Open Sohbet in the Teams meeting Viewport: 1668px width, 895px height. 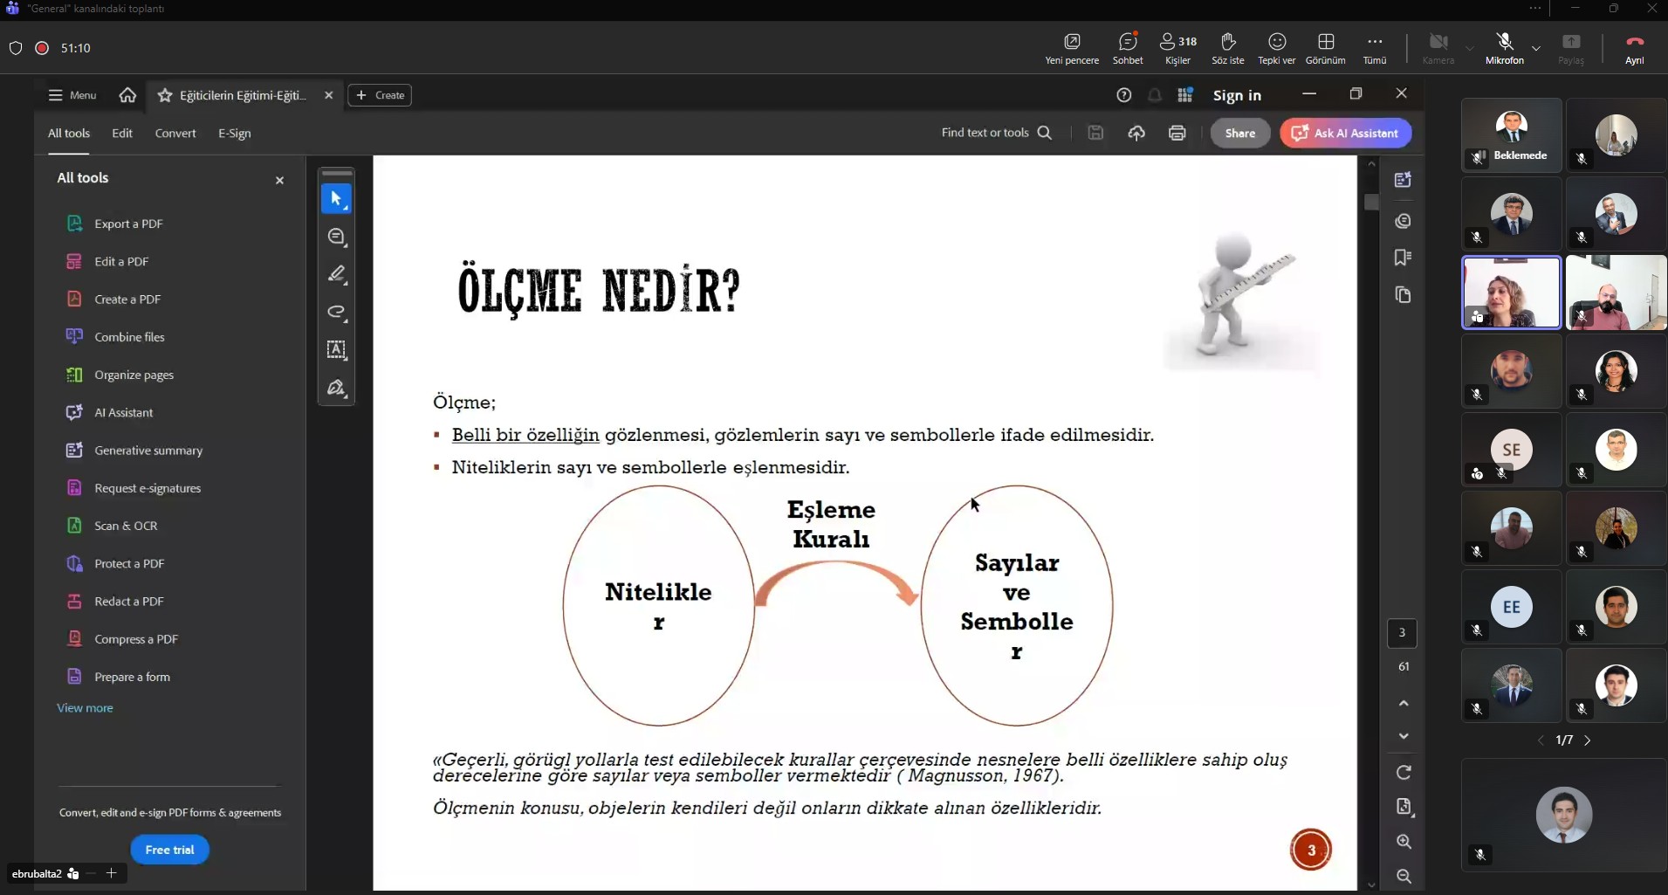(x=1127, y=48)
